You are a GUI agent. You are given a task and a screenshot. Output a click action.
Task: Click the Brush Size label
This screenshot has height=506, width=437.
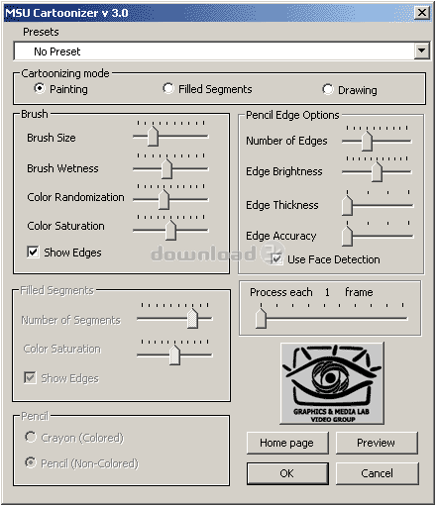(52, 138)
